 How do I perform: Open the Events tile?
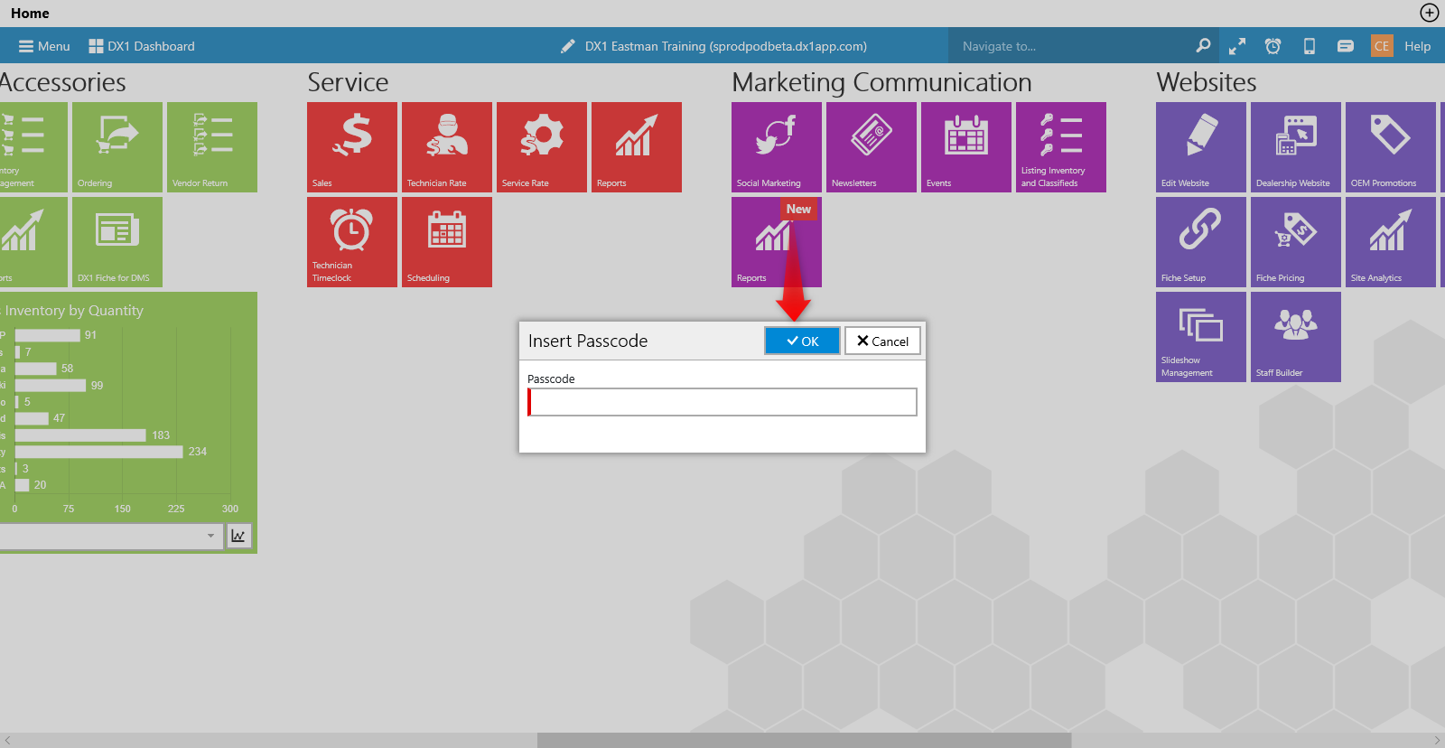(x=966, y=147)
